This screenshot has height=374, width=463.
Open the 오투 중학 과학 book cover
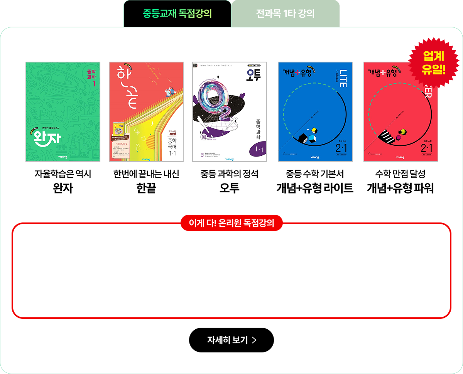[230, 112]
